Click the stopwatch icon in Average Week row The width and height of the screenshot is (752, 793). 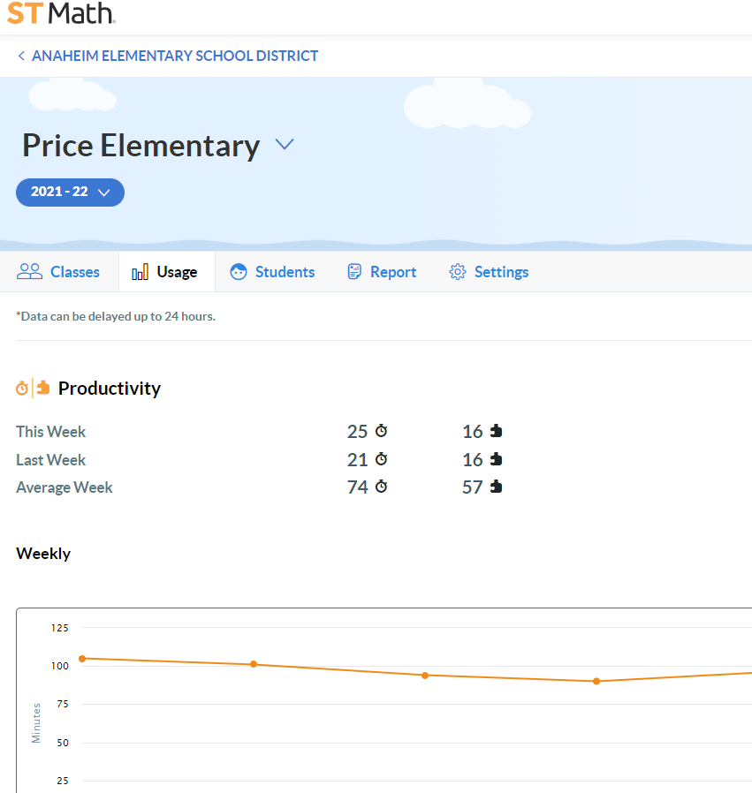[381, 487]
